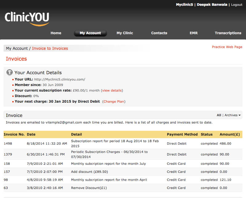The width and height of the screenshot is (246, 198).
Task: Click Credit Card for invoice 158
Action: tap(176, 164)
